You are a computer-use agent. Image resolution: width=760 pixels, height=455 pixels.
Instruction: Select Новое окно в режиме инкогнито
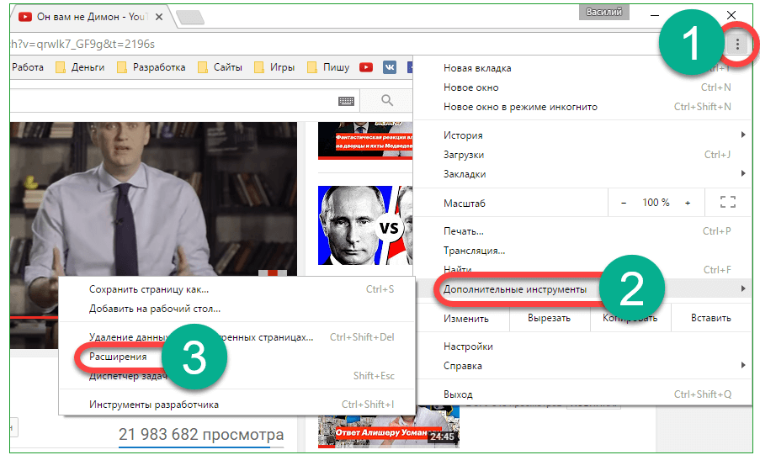coord(520,107)
